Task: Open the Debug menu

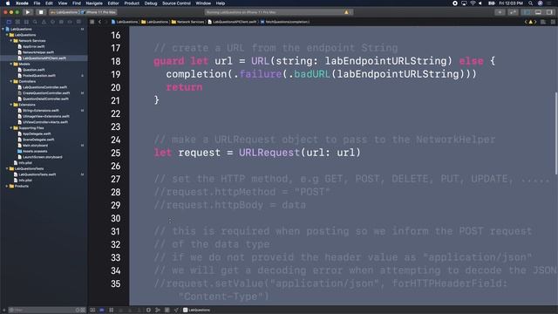Action: (x=151, y=3)
